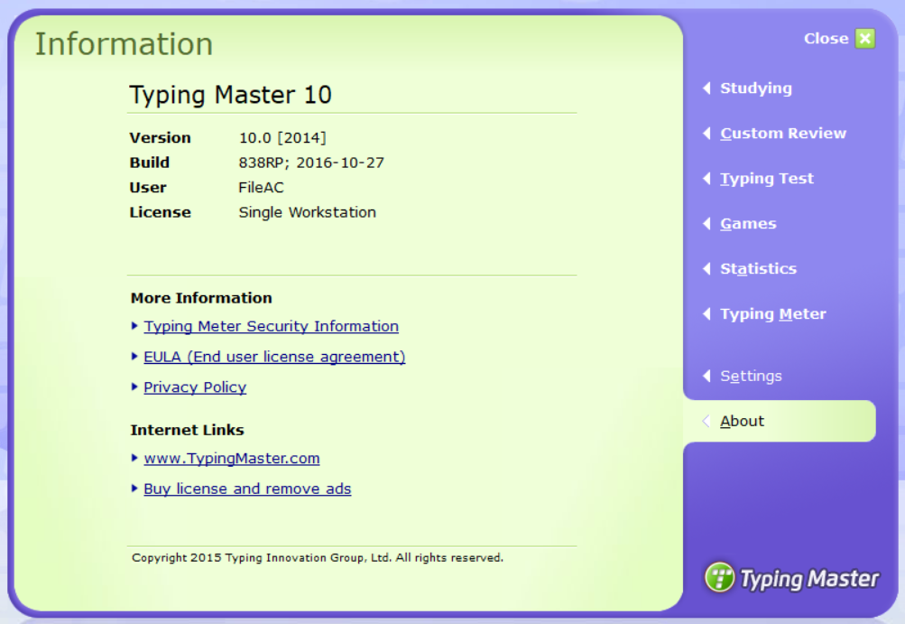Screen dimensions: 905x624
Task: Click bullet arrow before Buy license link
Action: (x=134, y=489)
